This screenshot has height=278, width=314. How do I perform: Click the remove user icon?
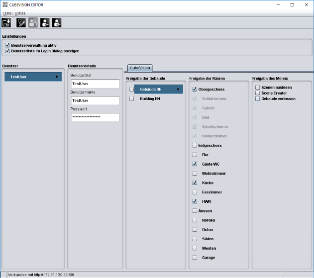coord(57,22)
